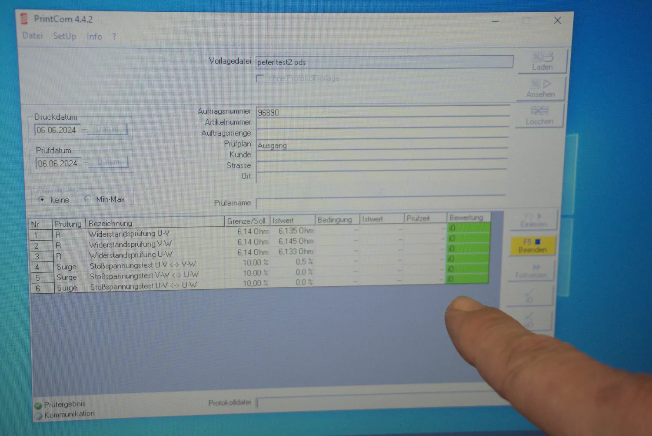Select row Stoßspannungstest V-W <-> U-W

click(x=260, y=274)
